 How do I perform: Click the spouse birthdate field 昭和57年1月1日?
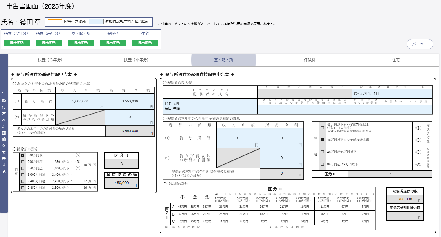tap(392, 94)
